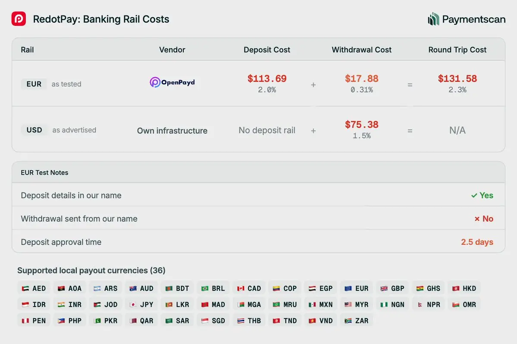Click the EUR flag icon in currencies
Image resolution: width=517 pixels, height=344 pixels.
pos(348,288)
